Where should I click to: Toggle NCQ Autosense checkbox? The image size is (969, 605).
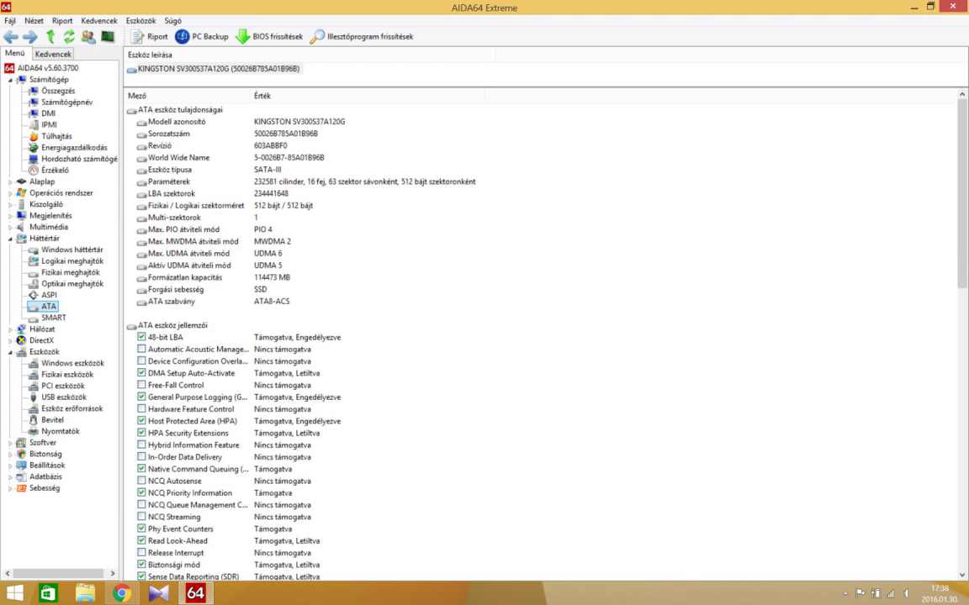click(141, 481)
